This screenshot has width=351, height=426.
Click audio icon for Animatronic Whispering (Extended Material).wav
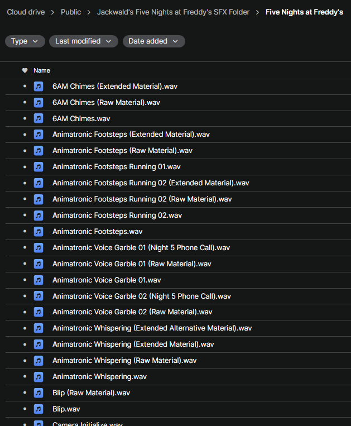[39, 344]
